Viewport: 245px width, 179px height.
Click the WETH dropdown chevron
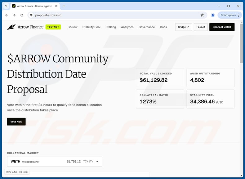coord(97,162)
